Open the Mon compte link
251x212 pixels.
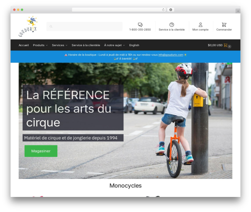pyautogui.click(x=200, y=30)
